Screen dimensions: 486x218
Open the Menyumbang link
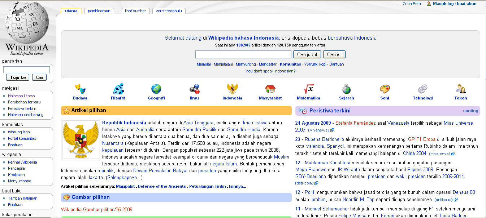pos(19,181)
